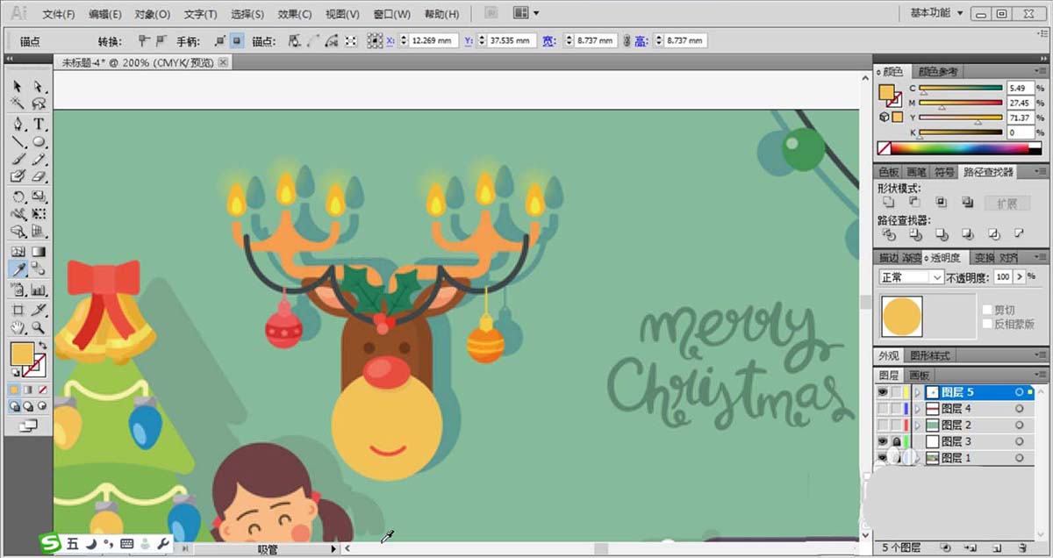Image resolution: width=1053 pixels, height=558 pixels.
Task: Select the Pen tool
Action: (18, 124)
